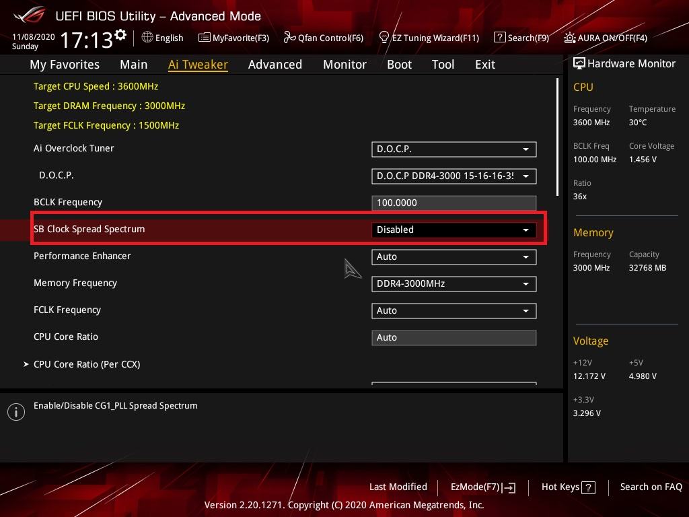This screenshot has height=517, width=689.
Task: Select the SB Clock Spread Spectrum row label
Action: [x=89, y=229]
